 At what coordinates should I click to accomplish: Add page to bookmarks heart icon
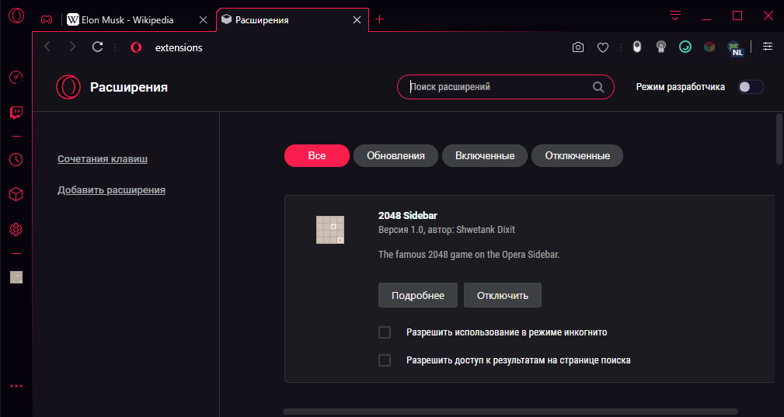603,47
